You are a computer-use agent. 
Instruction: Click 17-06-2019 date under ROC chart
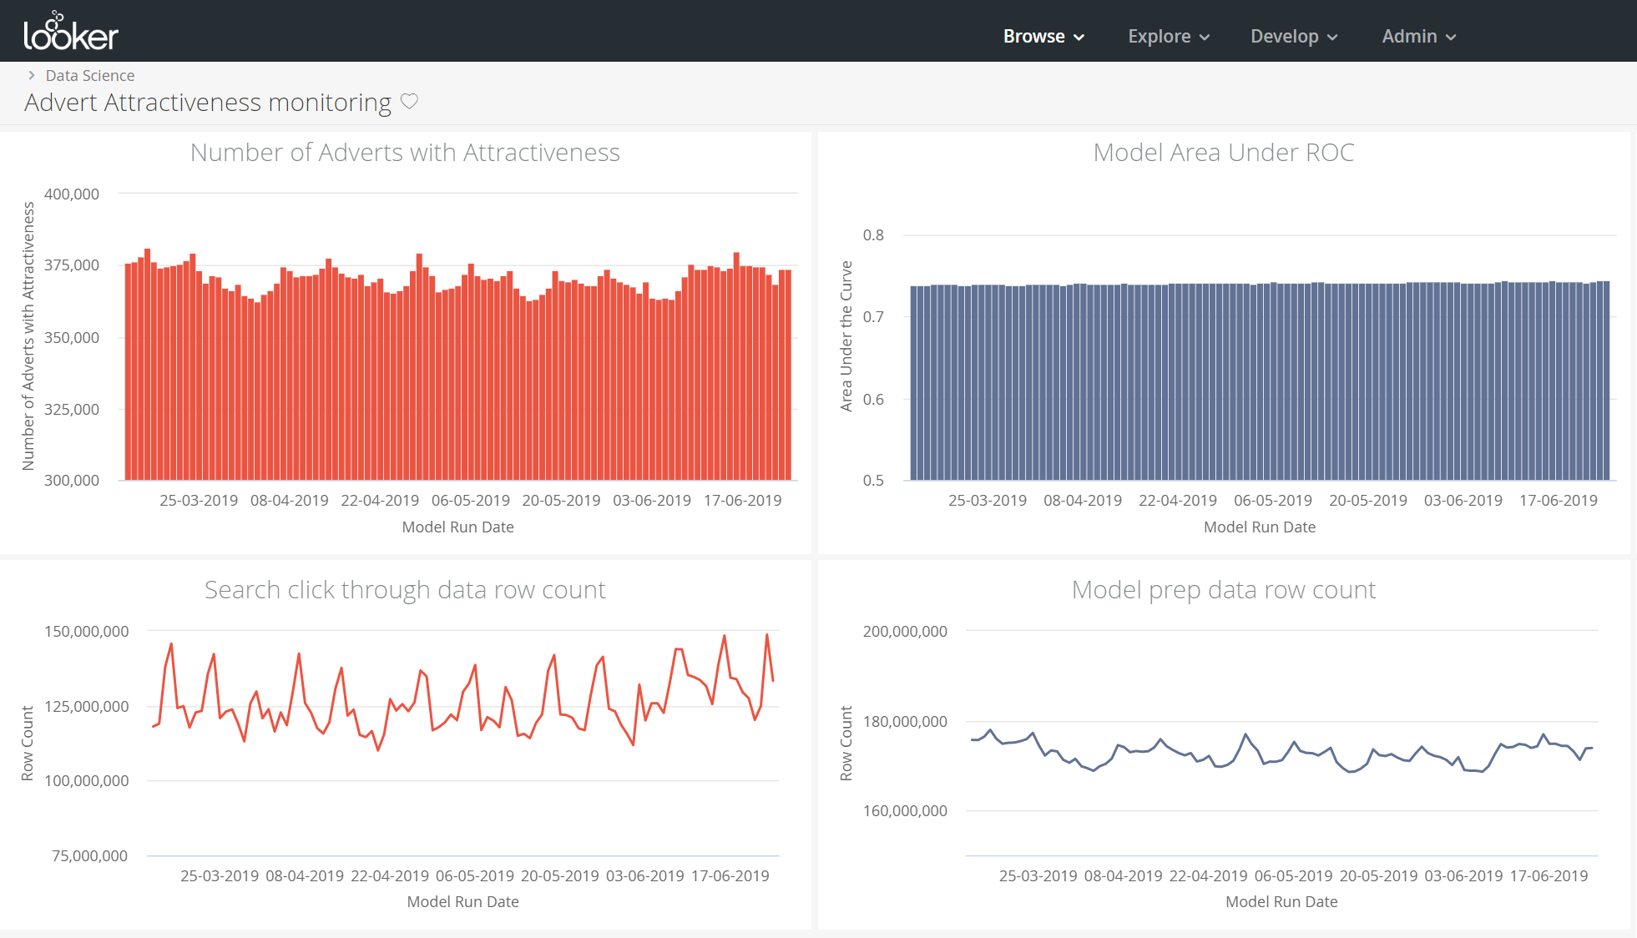coord(1559,501)
